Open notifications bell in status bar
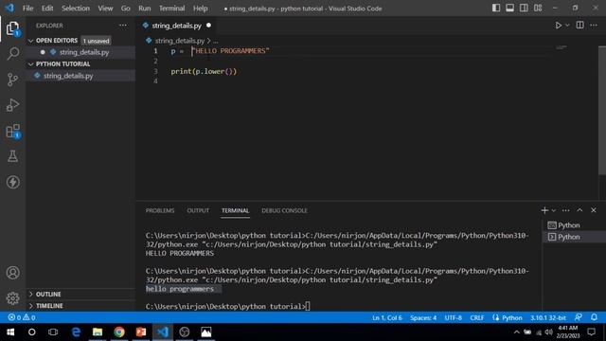The width and height of the screenshot is (606, 341). (594, 317)
